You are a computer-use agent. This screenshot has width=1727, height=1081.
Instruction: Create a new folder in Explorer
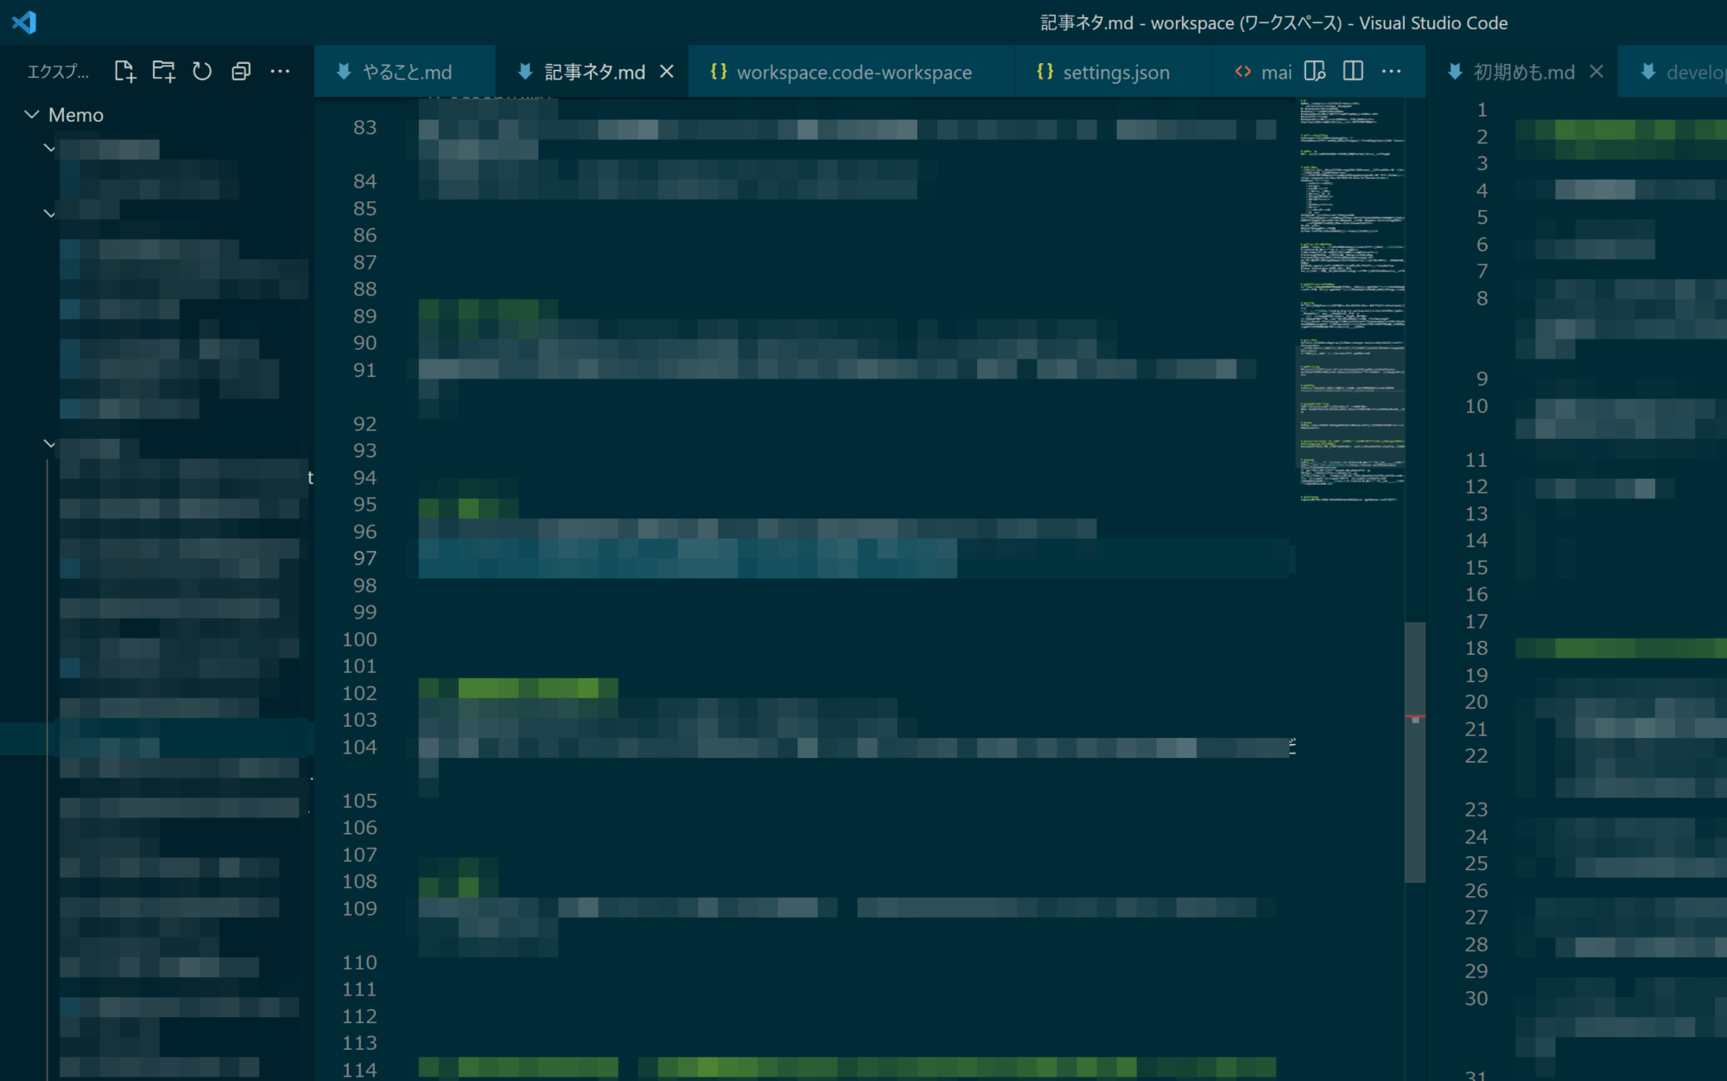coord(163,72)
